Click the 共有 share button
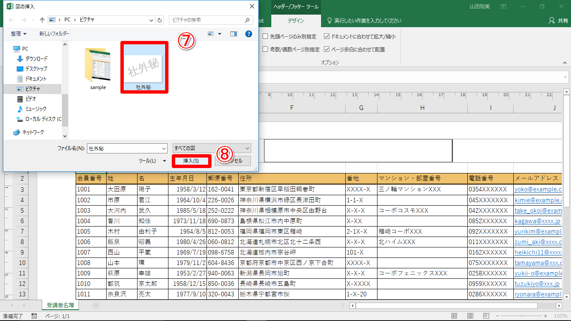The width and height of the screenshot is (571, 321). click(558, 20)
